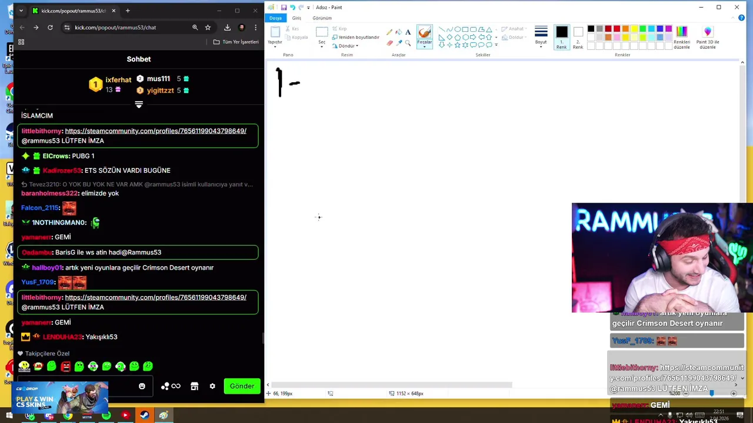Click the Paint icon in taskbar
The height and width of the screenshot is (423, 753).
[164, 415]
